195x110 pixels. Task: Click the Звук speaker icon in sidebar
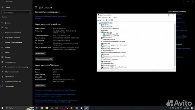pos(2,28)
